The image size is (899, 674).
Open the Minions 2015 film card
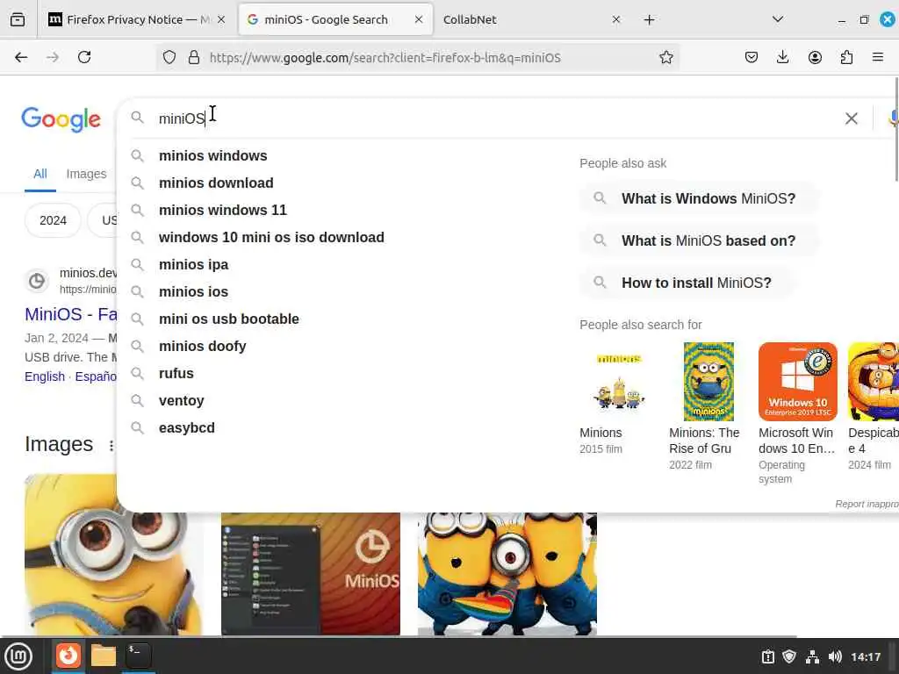coord(619,398)
